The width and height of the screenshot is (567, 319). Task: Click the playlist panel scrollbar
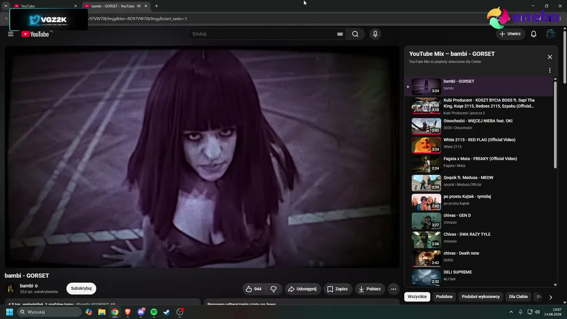[555, 124]
